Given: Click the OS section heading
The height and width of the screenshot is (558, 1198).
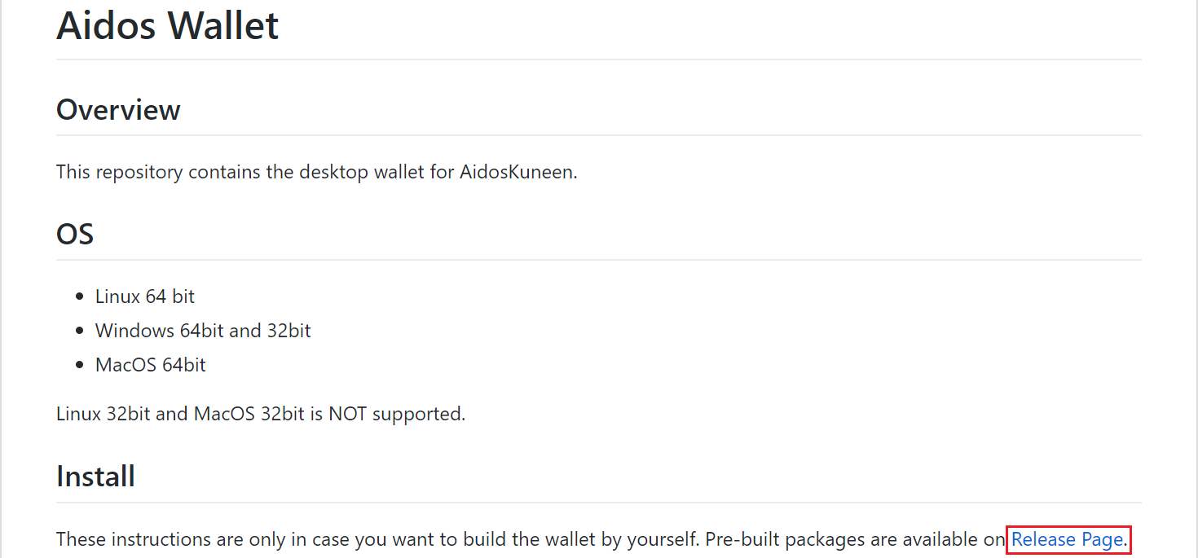Looking at the screenshot, I should point(75,234).
